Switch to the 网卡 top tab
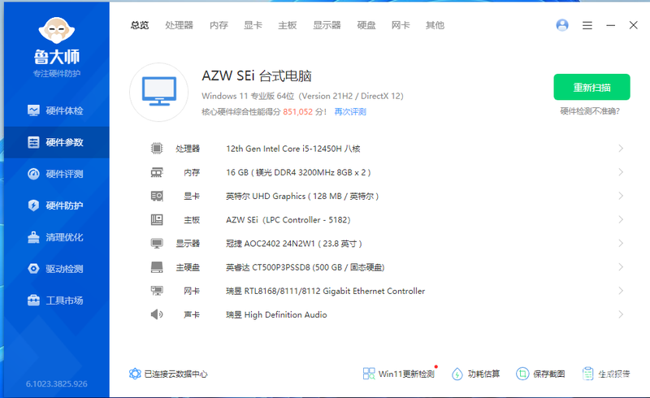 (x=401, y=25)
